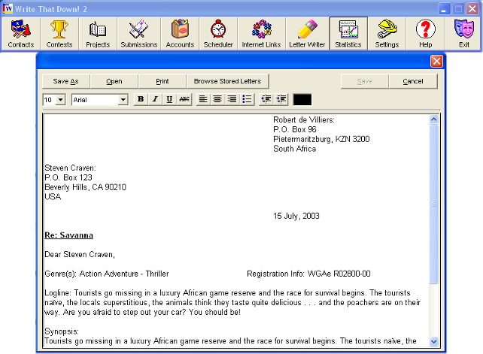
Task: Open the Scheduler clock icon
Action: point(218,34)
